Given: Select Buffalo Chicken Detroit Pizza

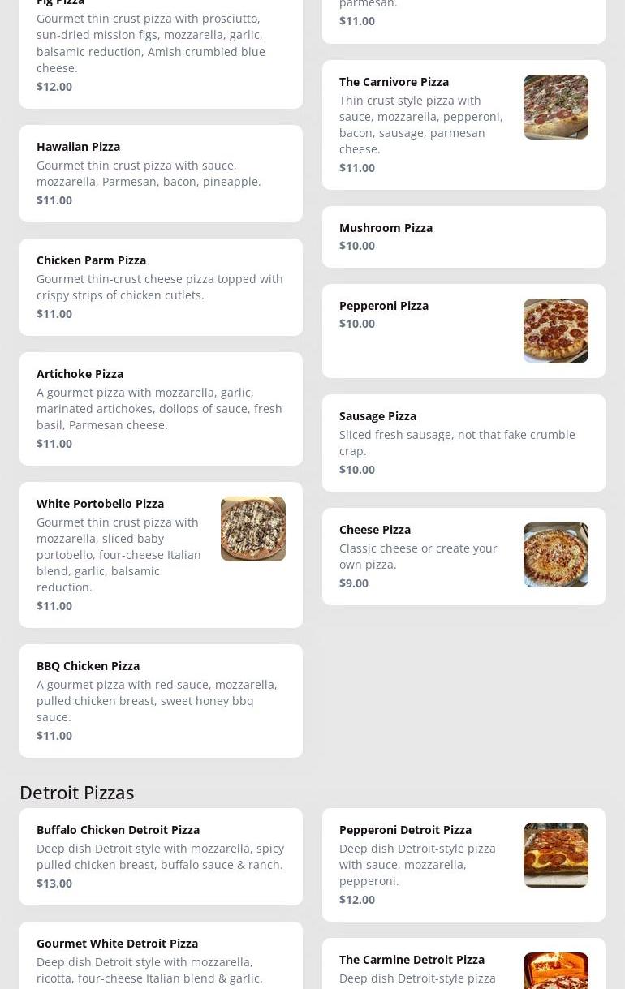Looking at the screenshot, I should [x=118, y=830].
